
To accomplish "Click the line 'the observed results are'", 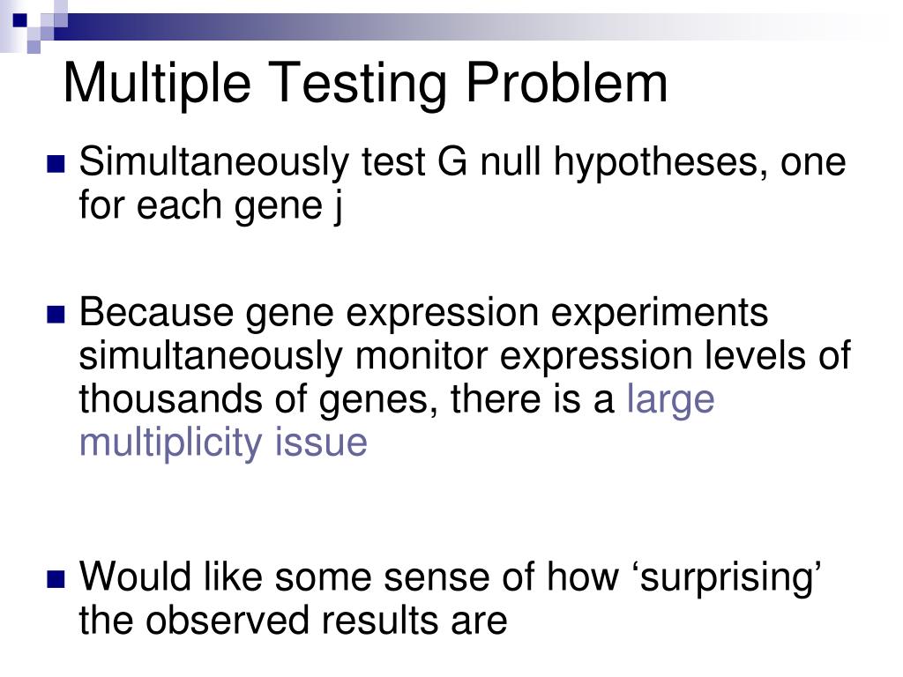I will click(x=293, y=621).
